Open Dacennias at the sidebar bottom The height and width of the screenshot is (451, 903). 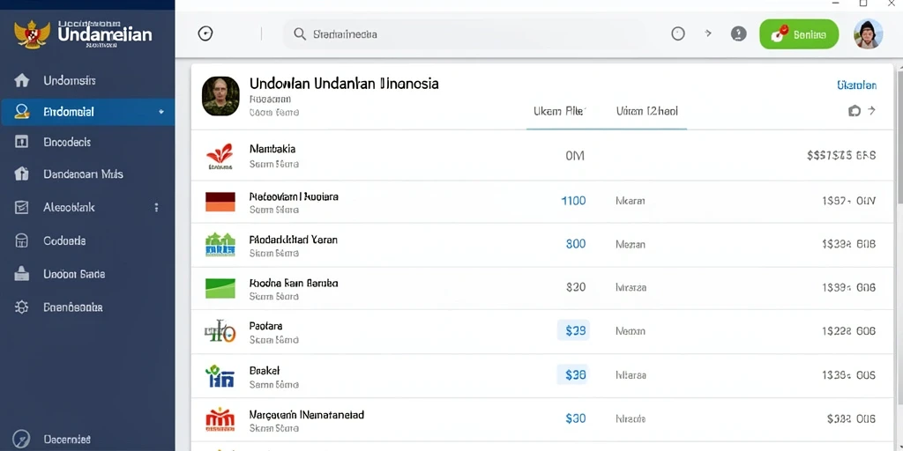(x=67, y=439)
